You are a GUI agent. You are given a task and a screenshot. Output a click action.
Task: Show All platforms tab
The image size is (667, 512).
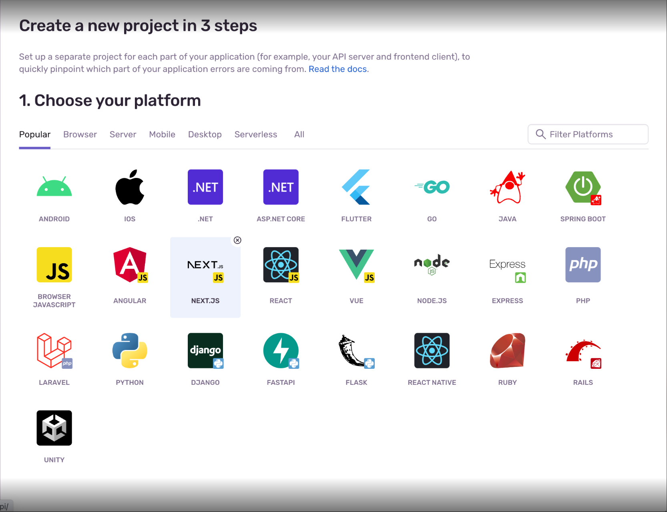(x=299, y=134)
